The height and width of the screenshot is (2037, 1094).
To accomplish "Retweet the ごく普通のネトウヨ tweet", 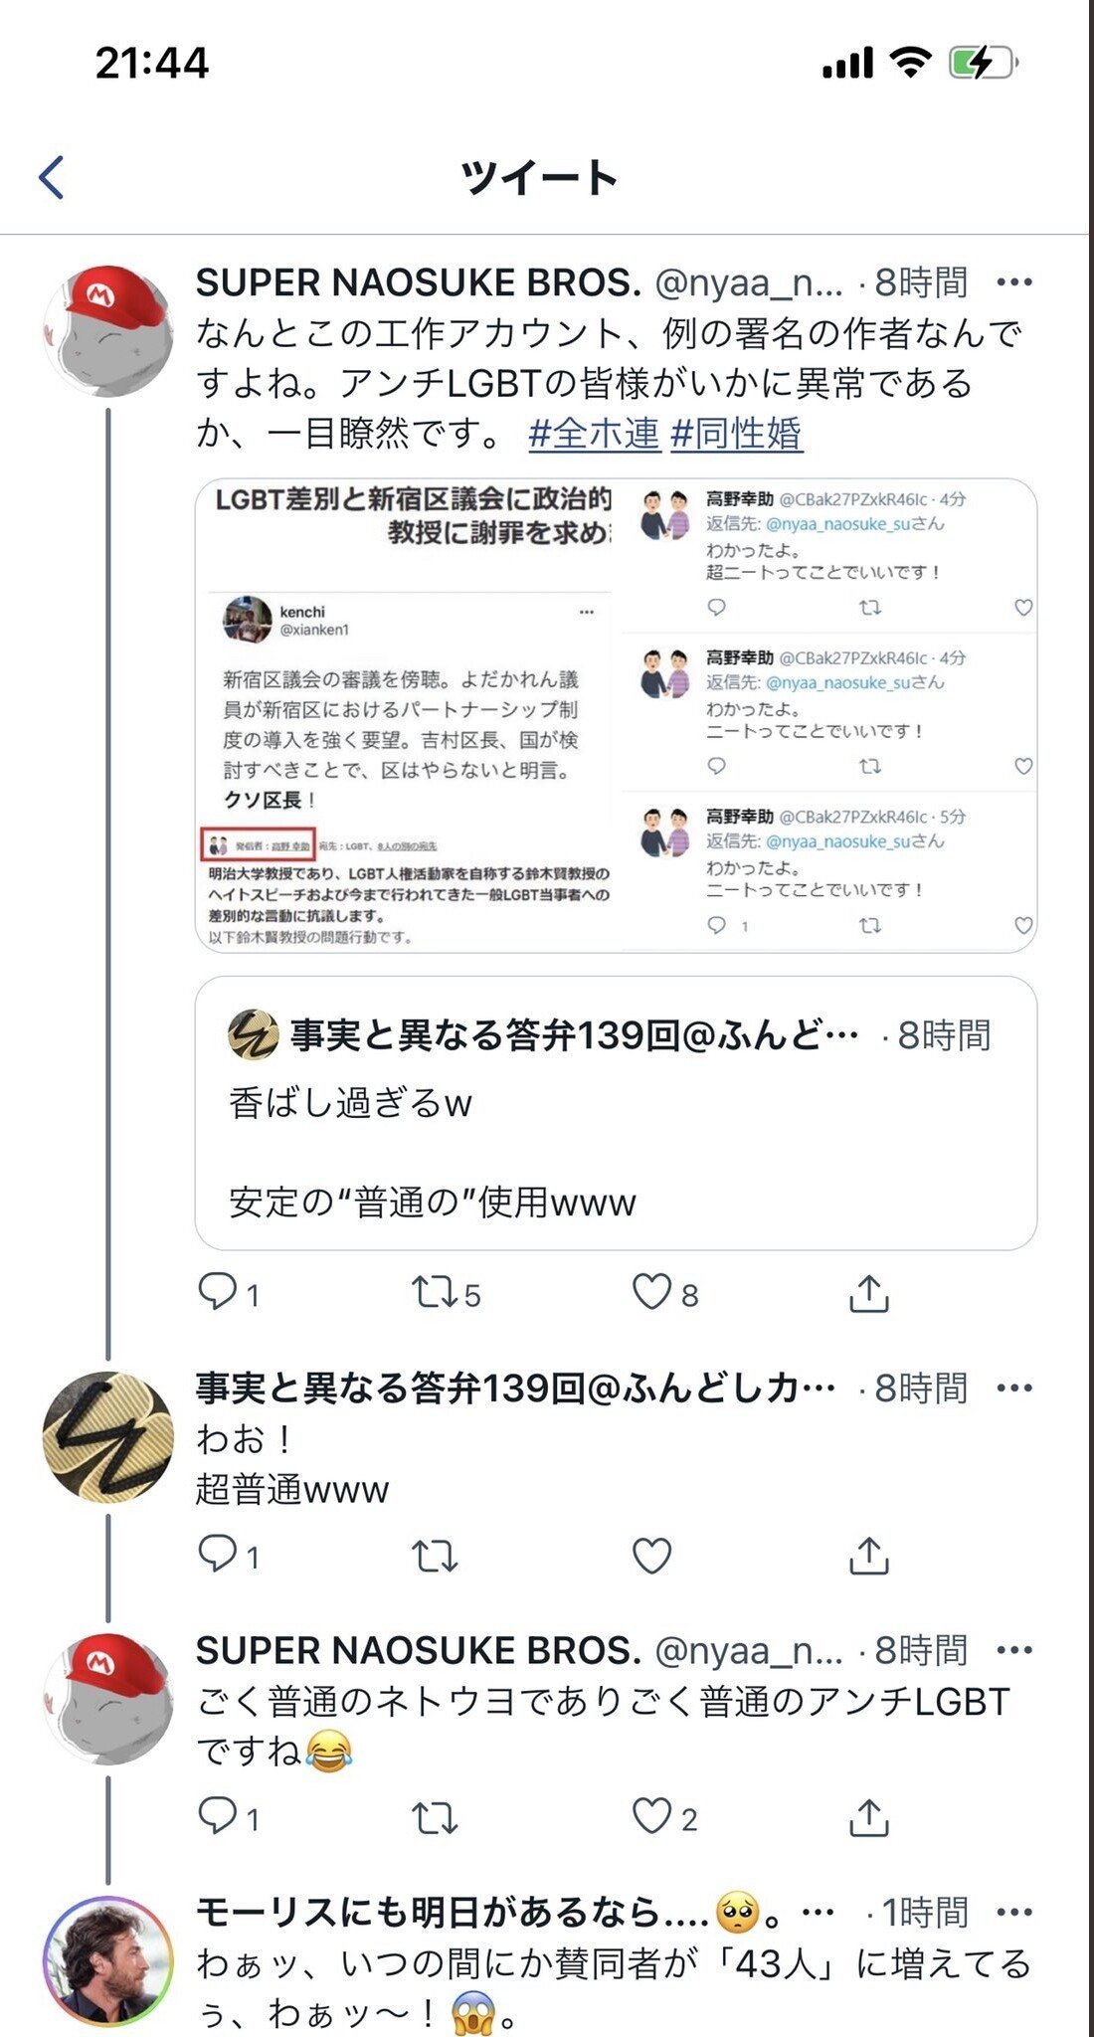I will click(435, 1818).
